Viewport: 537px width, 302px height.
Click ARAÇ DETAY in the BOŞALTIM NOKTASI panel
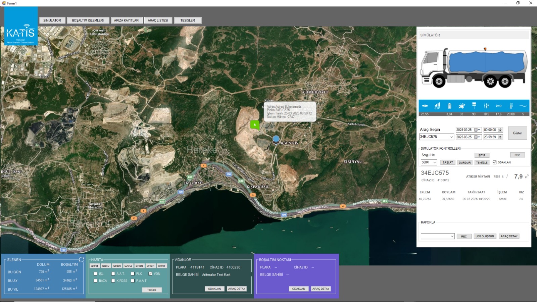point(321,289)
